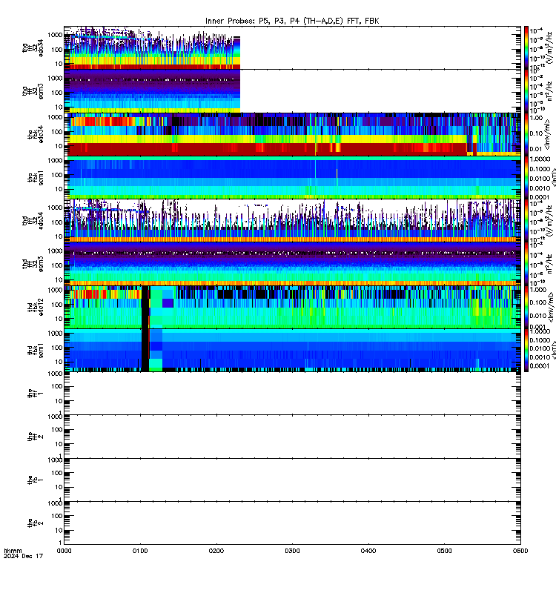Select the tha fbk scm1 axis label

tap(36, 178)
